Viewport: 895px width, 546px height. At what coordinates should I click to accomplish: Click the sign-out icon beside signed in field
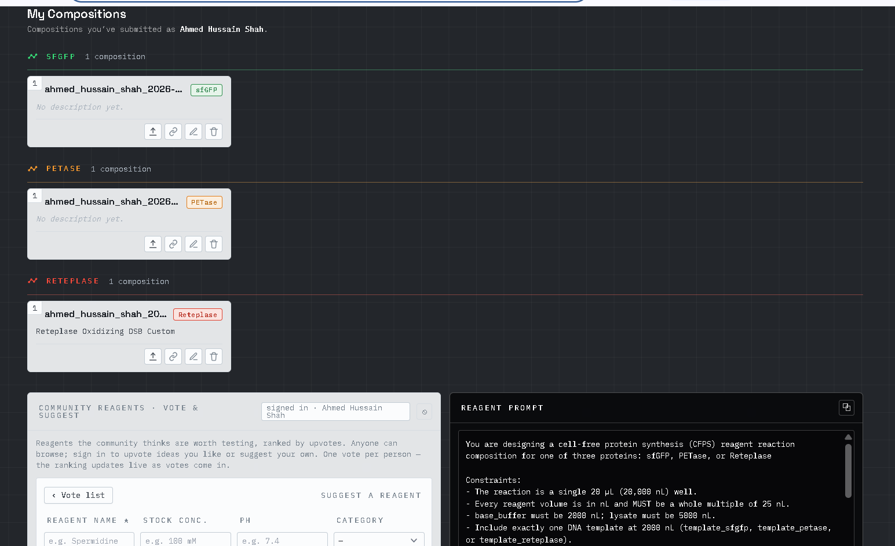click(425, 412)
